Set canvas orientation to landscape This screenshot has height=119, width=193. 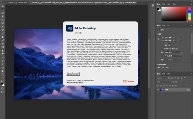point(169,45)
